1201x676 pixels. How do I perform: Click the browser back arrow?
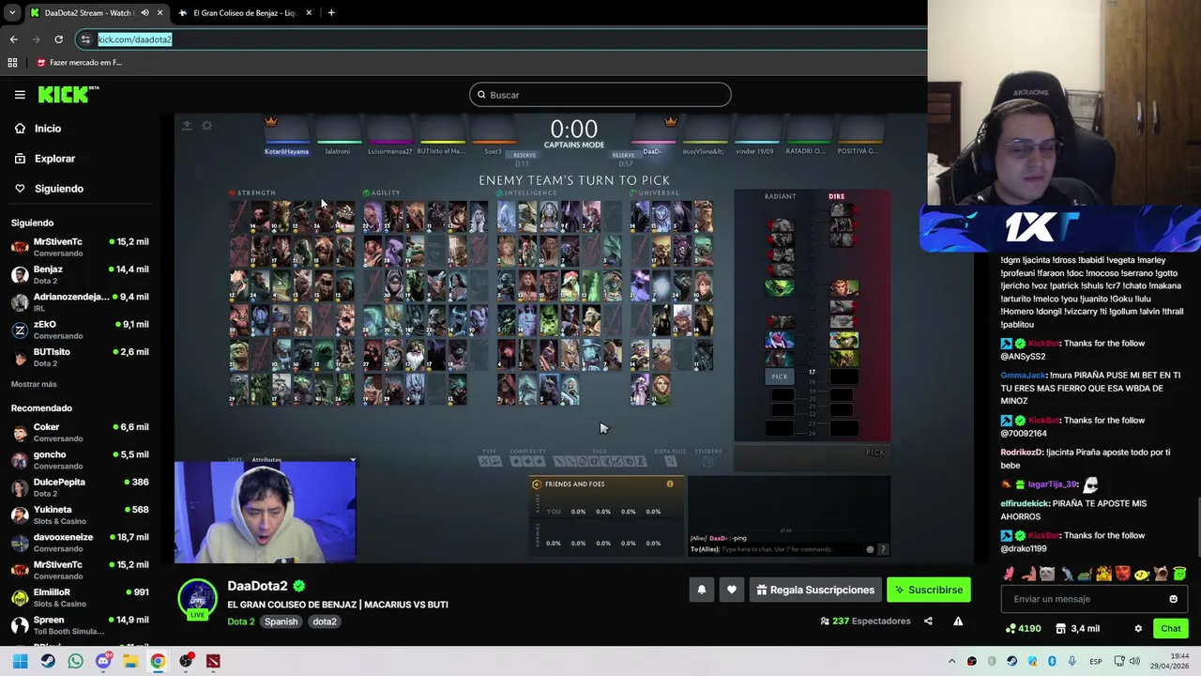[13, 39]
